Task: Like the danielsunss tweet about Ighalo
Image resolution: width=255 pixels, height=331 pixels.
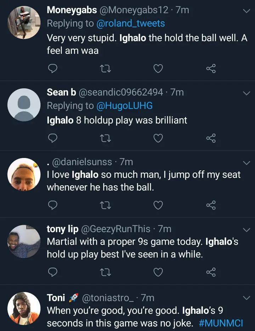Action: pos(158,205)
